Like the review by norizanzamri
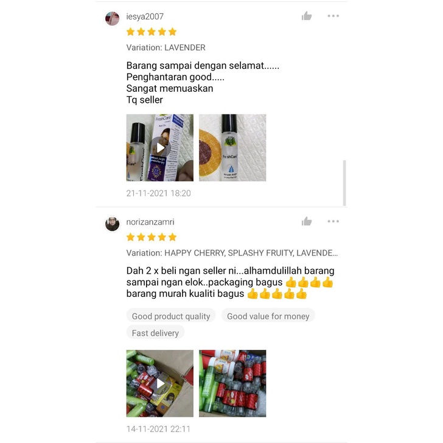Screen dimensions: 443x443 tap(307, 221)
